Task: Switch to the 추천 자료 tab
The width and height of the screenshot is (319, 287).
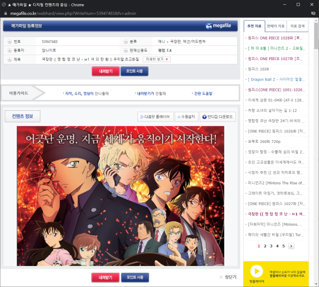Action: point(254,26)
